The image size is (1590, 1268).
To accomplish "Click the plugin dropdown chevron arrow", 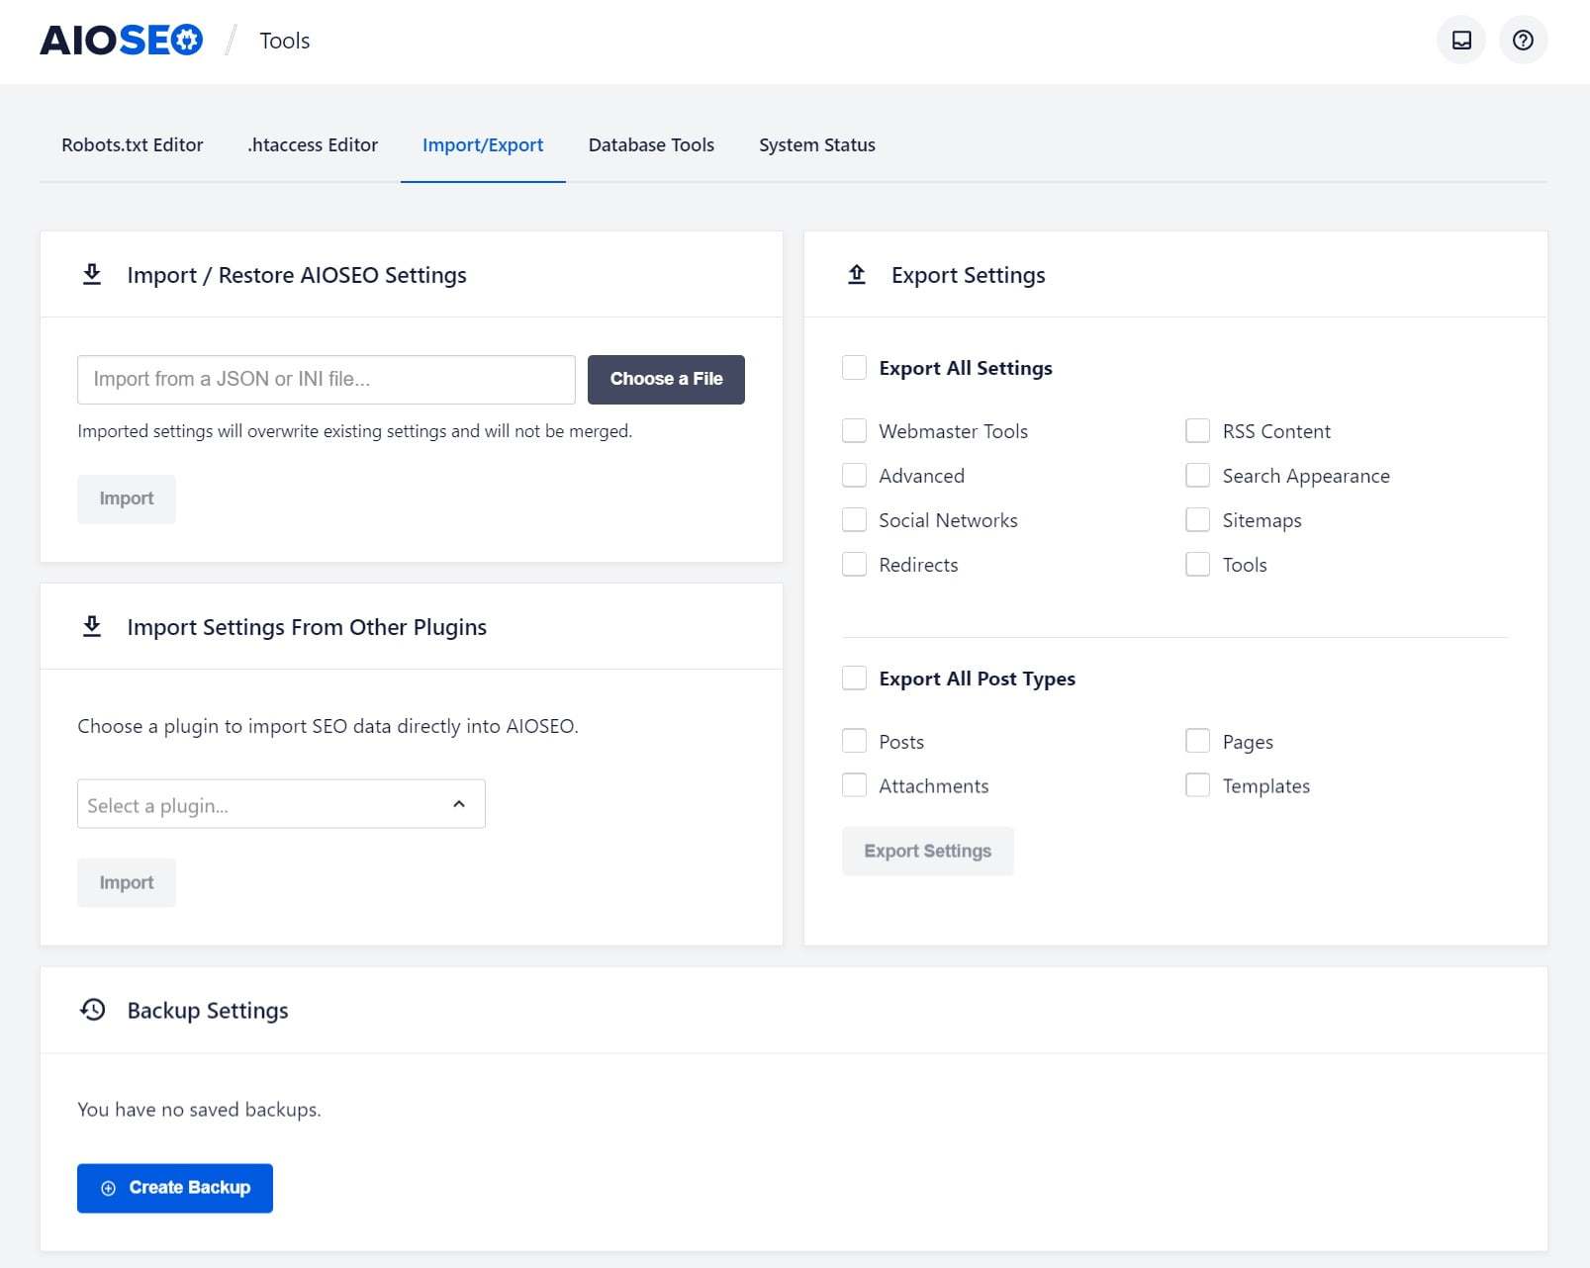I will point(459,804).
